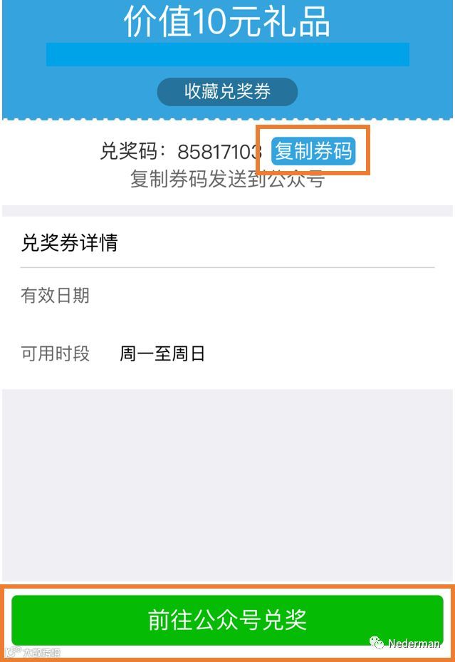Screen dimensions: 455x662
Task: Tap the 复制券码发送到公众号 hint text
Action: pos(227,179)
